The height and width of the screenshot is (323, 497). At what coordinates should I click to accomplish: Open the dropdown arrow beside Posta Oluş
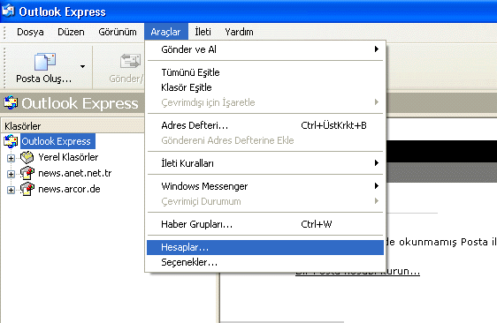[83, 66]
